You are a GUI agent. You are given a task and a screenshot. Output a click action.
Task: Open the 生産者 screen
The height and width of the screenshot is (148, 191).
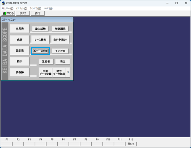click(x=46, y=62)
